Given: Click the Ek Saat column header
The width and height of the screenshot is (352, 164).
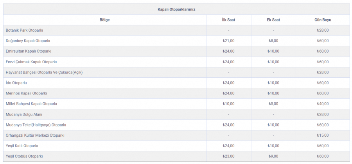Looking at the screenshot, I should tap(273, 20).
